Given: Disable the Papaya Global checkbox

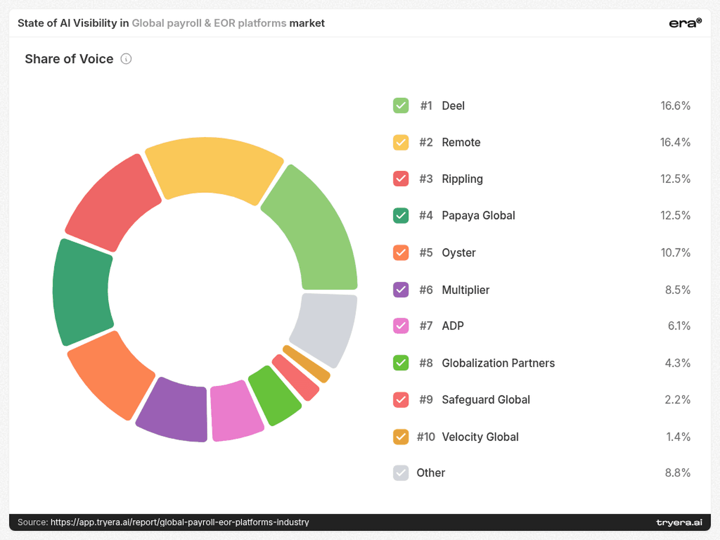Looking at the screenshot, I should pos(400,215).
